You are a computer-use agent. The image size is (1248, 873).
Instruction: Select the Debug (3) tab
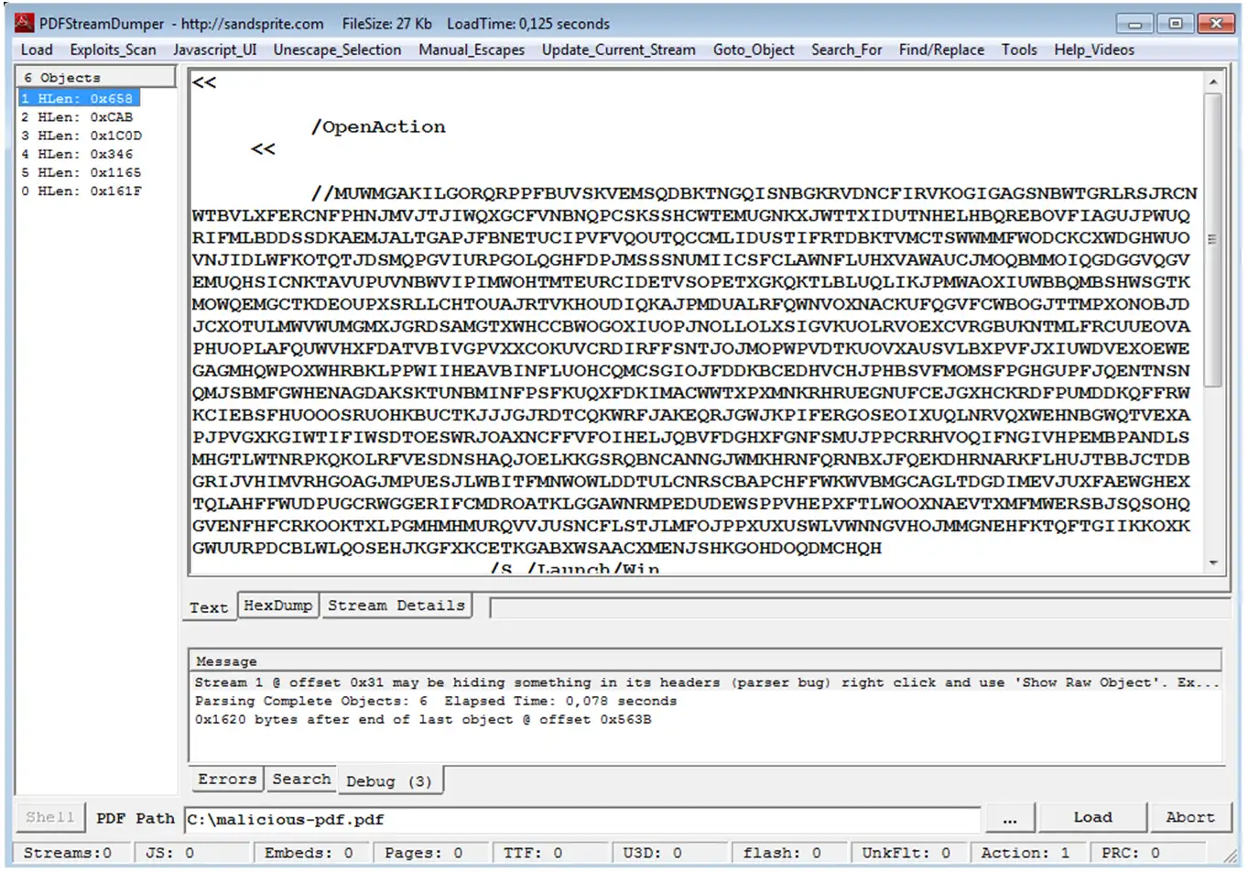(x=389, y=781)
